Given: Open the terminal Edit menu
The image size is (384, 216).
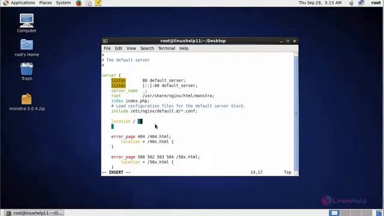Looking at the screenshot, I should (x=119, y=48).
